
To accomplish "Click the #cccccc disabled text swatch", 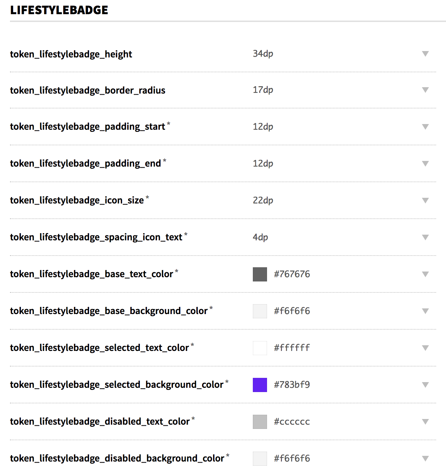I will [260, 422].
